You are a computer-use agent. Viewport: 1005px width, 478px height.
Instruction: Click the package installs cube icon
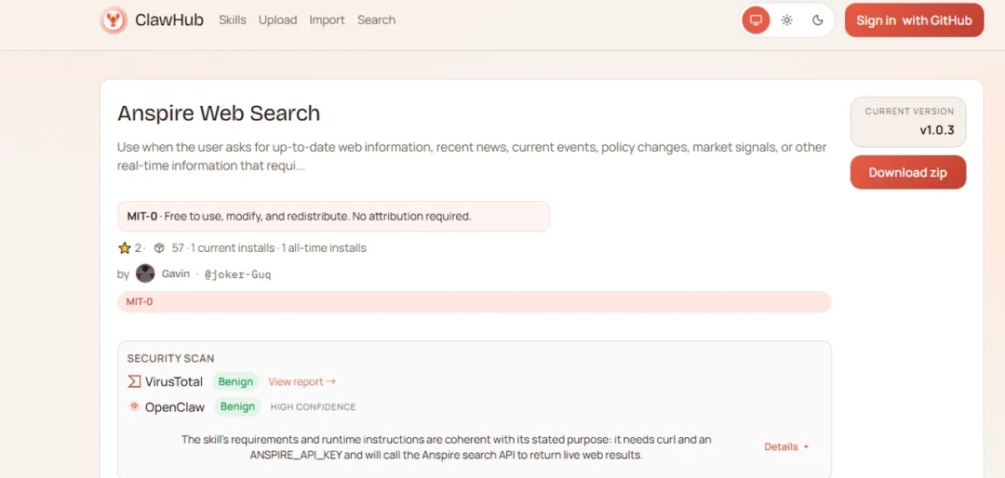tap(160, 248)
